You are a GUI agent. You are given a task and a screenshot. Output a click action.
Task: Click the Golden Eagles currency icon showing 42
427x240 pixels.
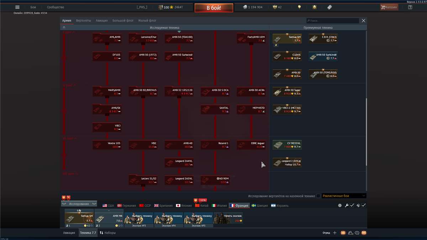[x=275, y=6]
